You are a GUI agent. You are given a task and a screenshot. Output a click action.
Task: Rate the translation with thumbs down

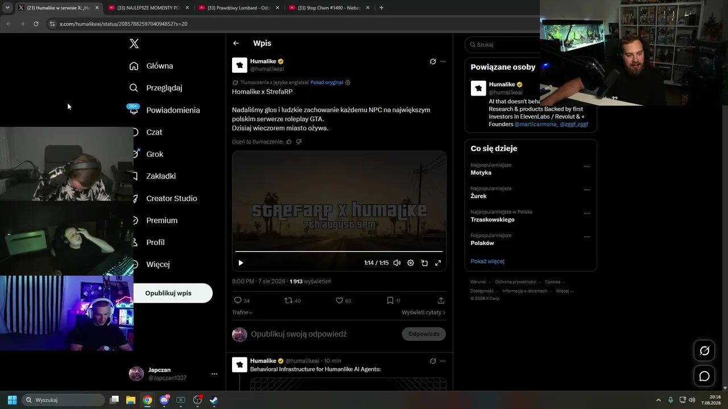[x=299, y=141]
